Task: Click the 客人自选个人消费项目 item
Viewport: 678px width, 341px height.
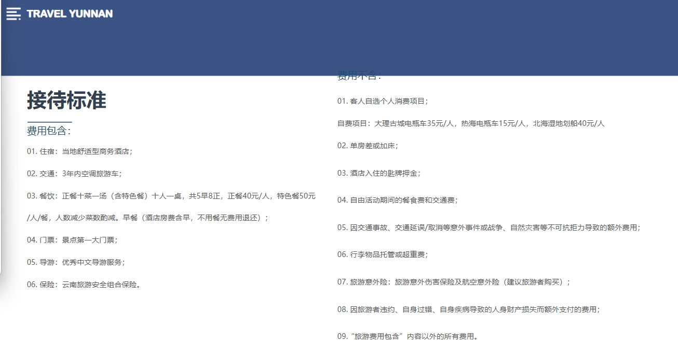Action: tap(383, 101)
